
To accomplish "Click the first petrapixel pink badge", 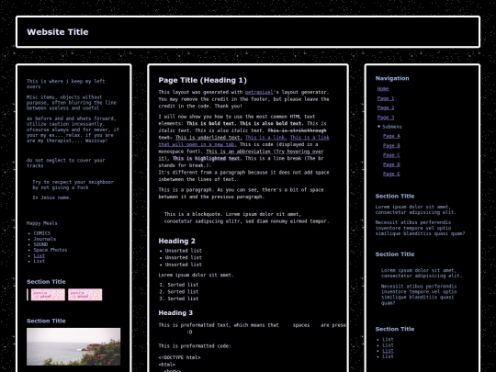I will click(48, 295).
